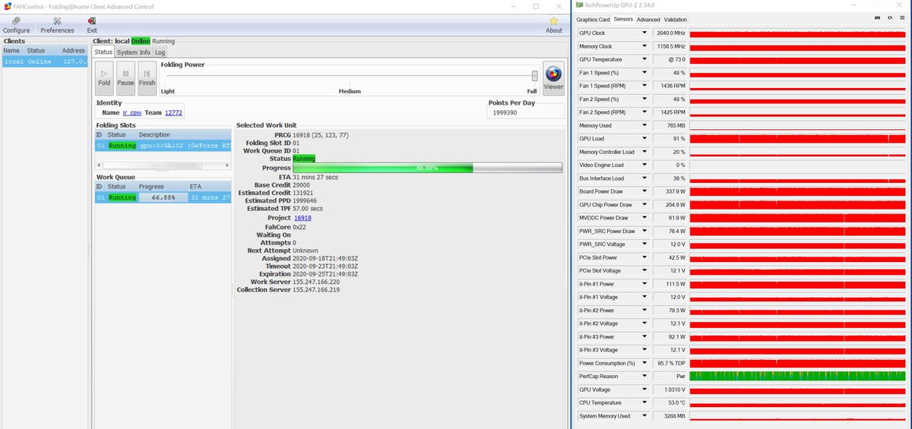
Task: Select the local client row in Clients list
Action: point(44,62)
